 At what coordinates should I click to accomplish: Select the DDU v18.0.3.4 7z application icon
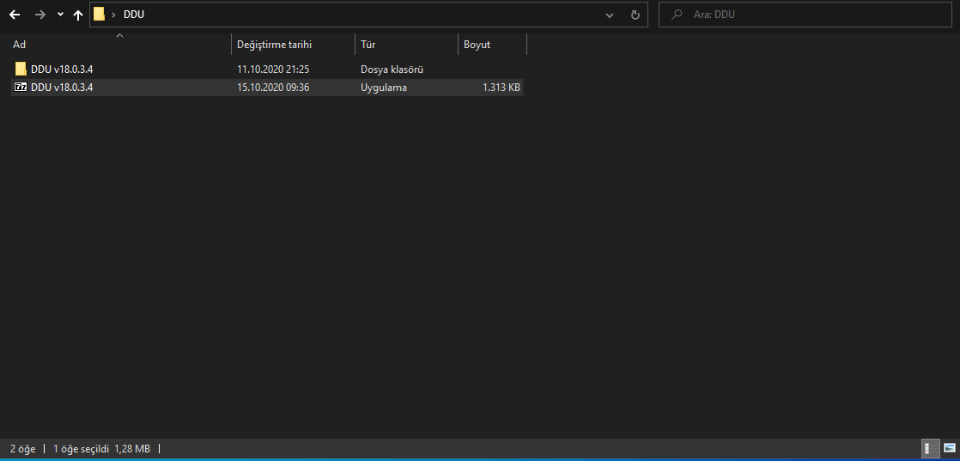tap(21, 88)
